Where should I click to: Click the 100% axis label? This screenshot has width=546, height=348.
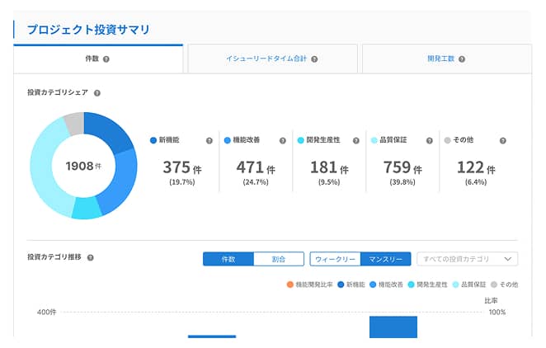(x=497, y=313)
